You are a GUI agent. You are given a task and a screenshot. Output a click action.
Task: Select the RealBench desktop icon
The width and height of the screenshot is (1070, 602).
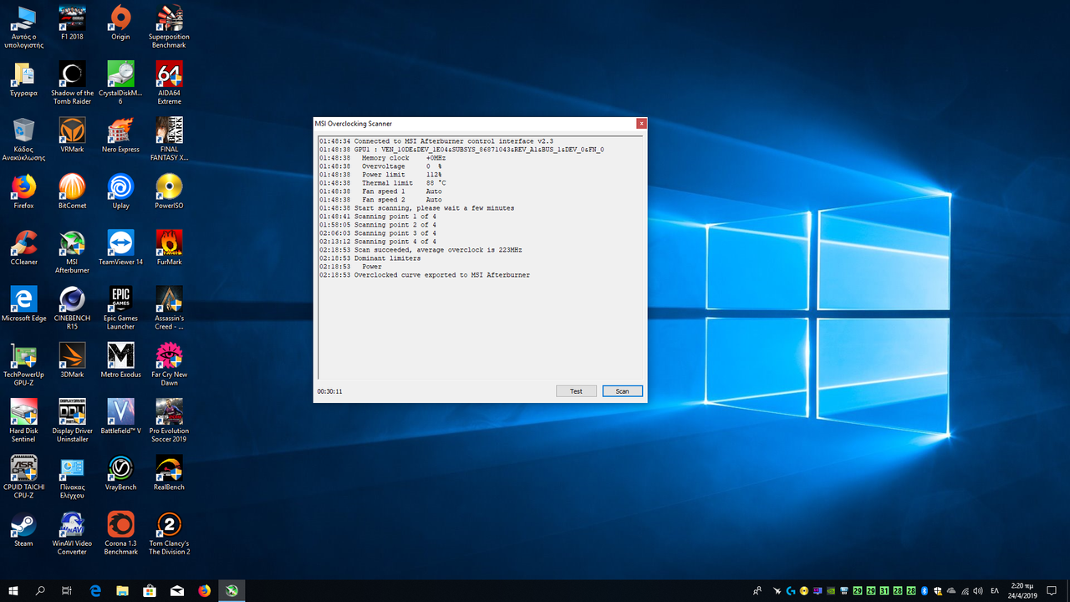(x=169, y=473)
